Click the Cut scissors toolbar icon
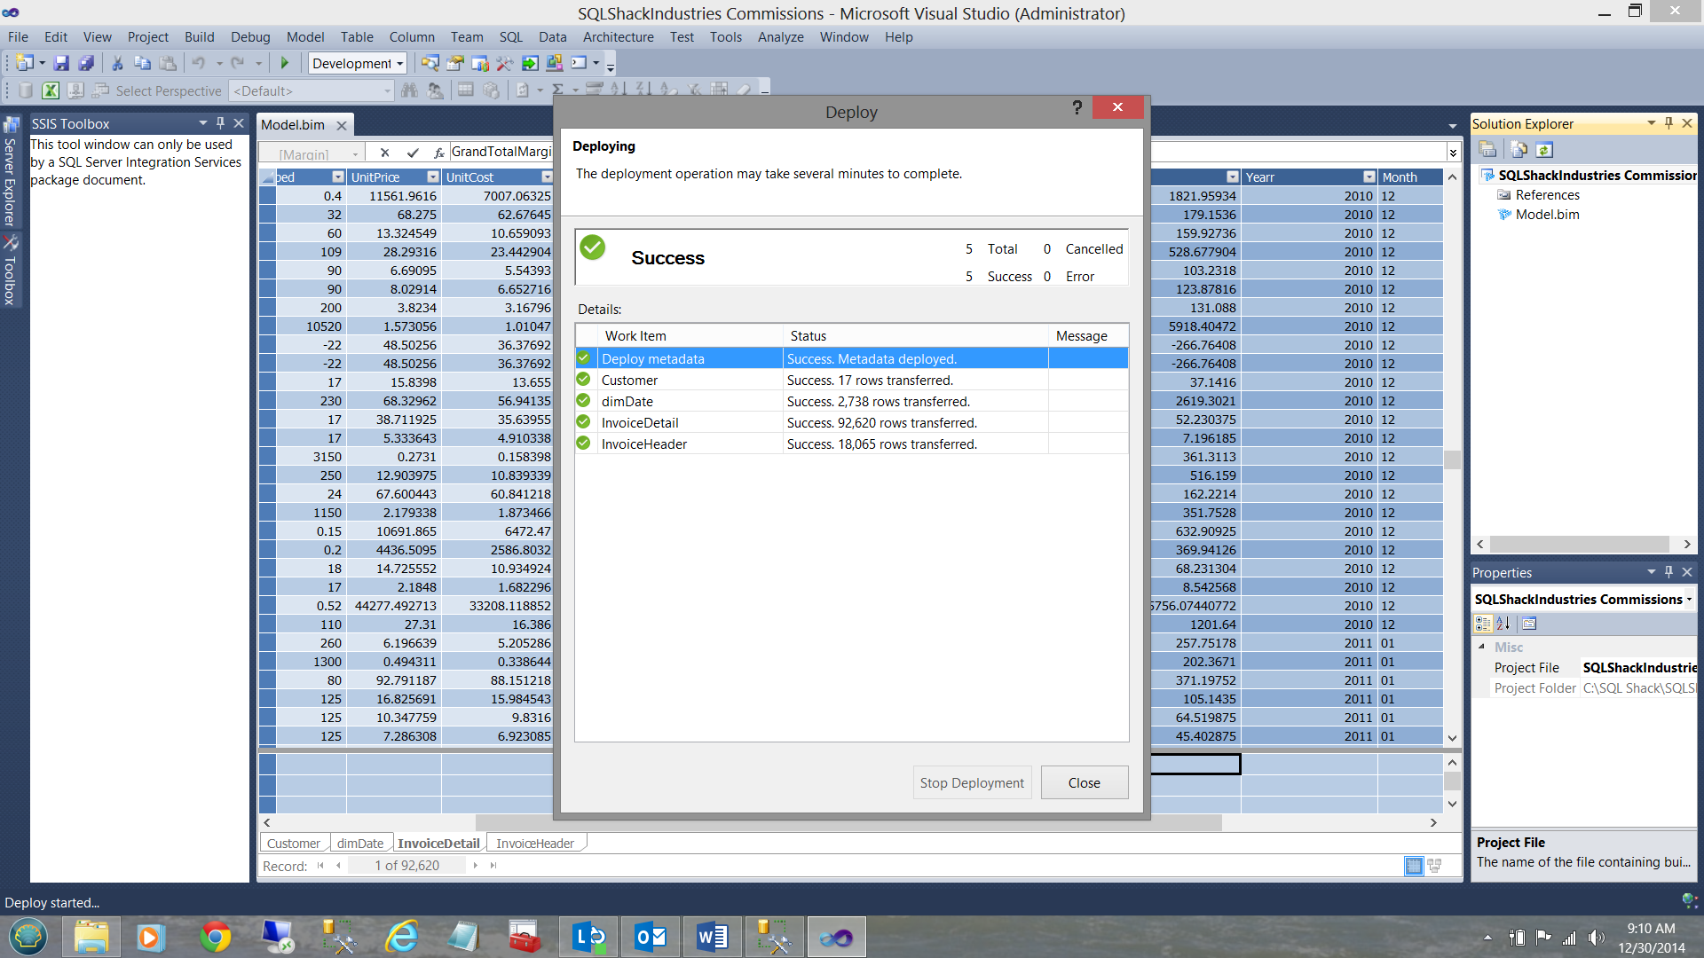The height and width of the screenshot is (958, 1704). point(116,63)
